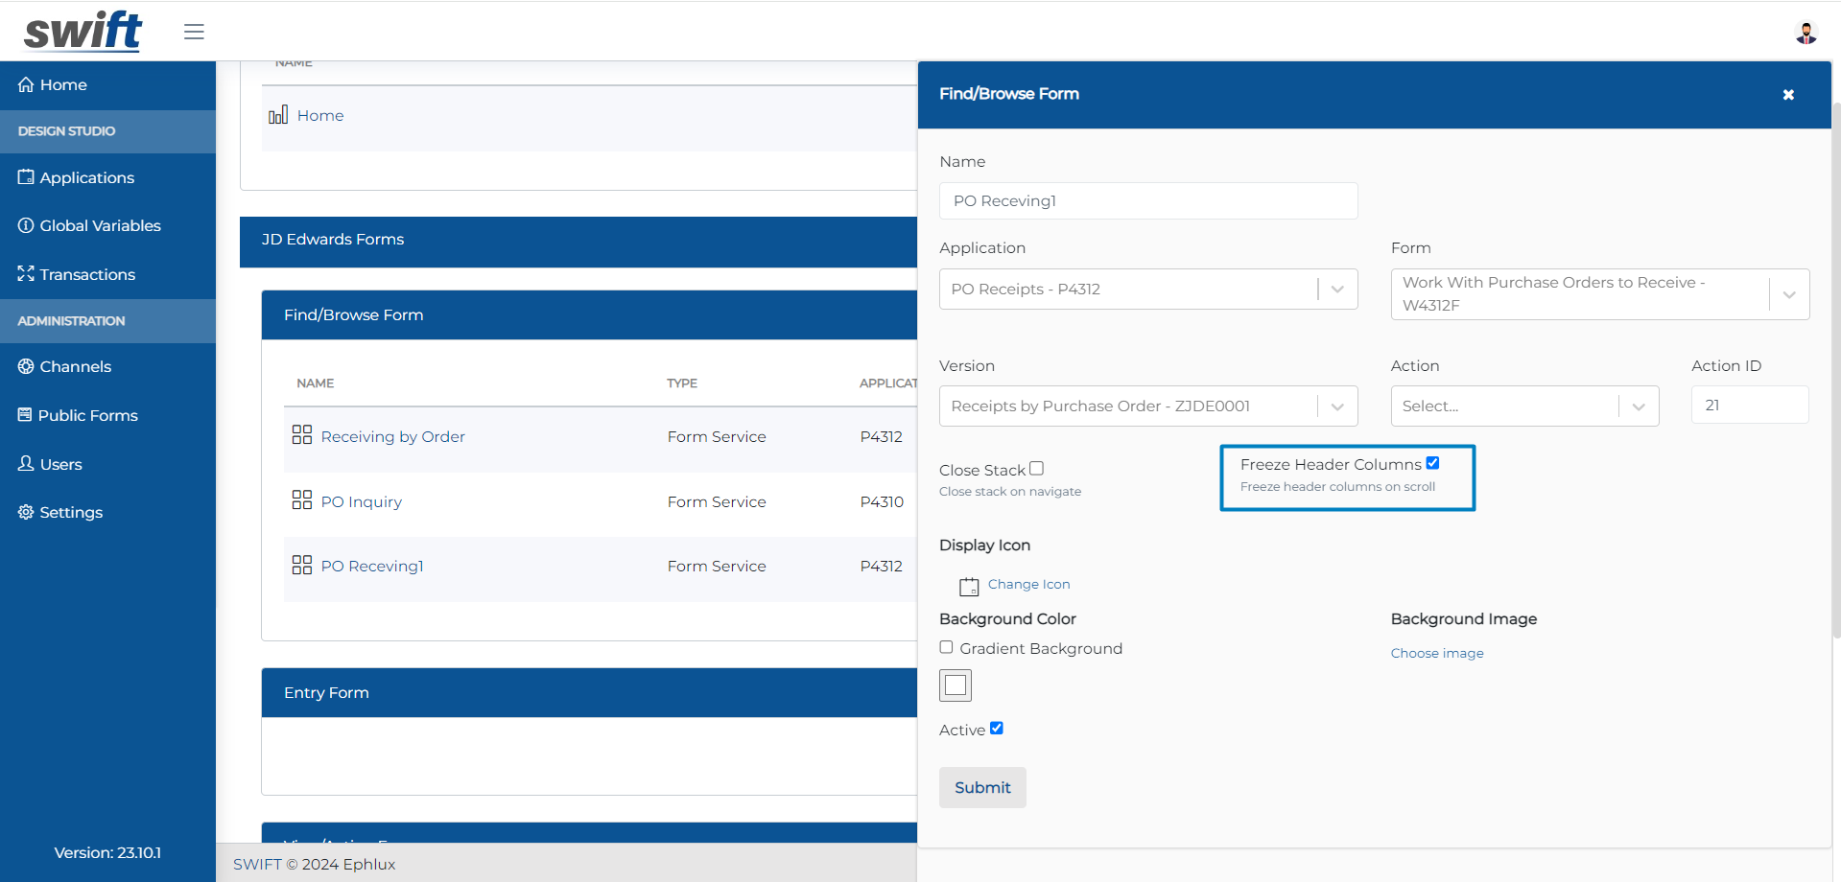This screenshot has width=1841, height=882.
Task: Click the Swift logo
Action: pos(83,31)
